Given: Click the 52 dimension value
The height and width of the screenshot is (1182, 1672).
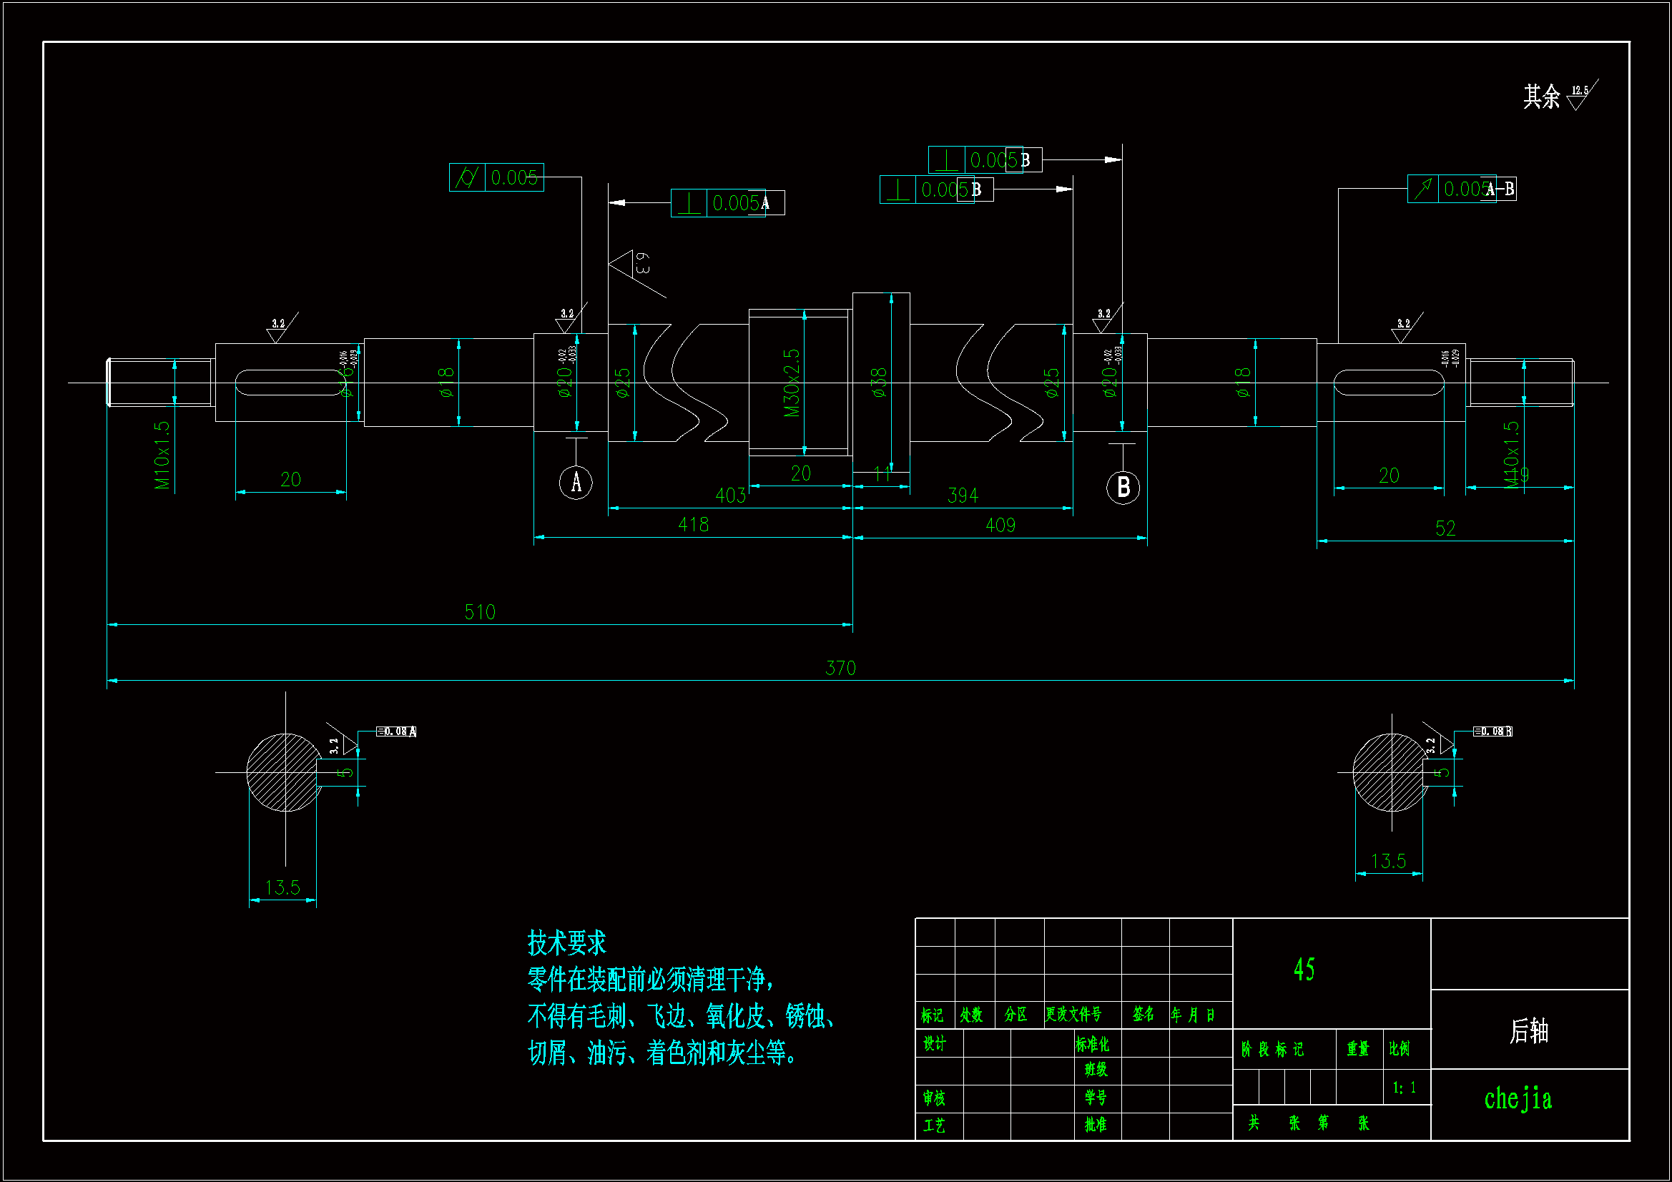Looking at the screenshot, I should (x=1445, y=528).
